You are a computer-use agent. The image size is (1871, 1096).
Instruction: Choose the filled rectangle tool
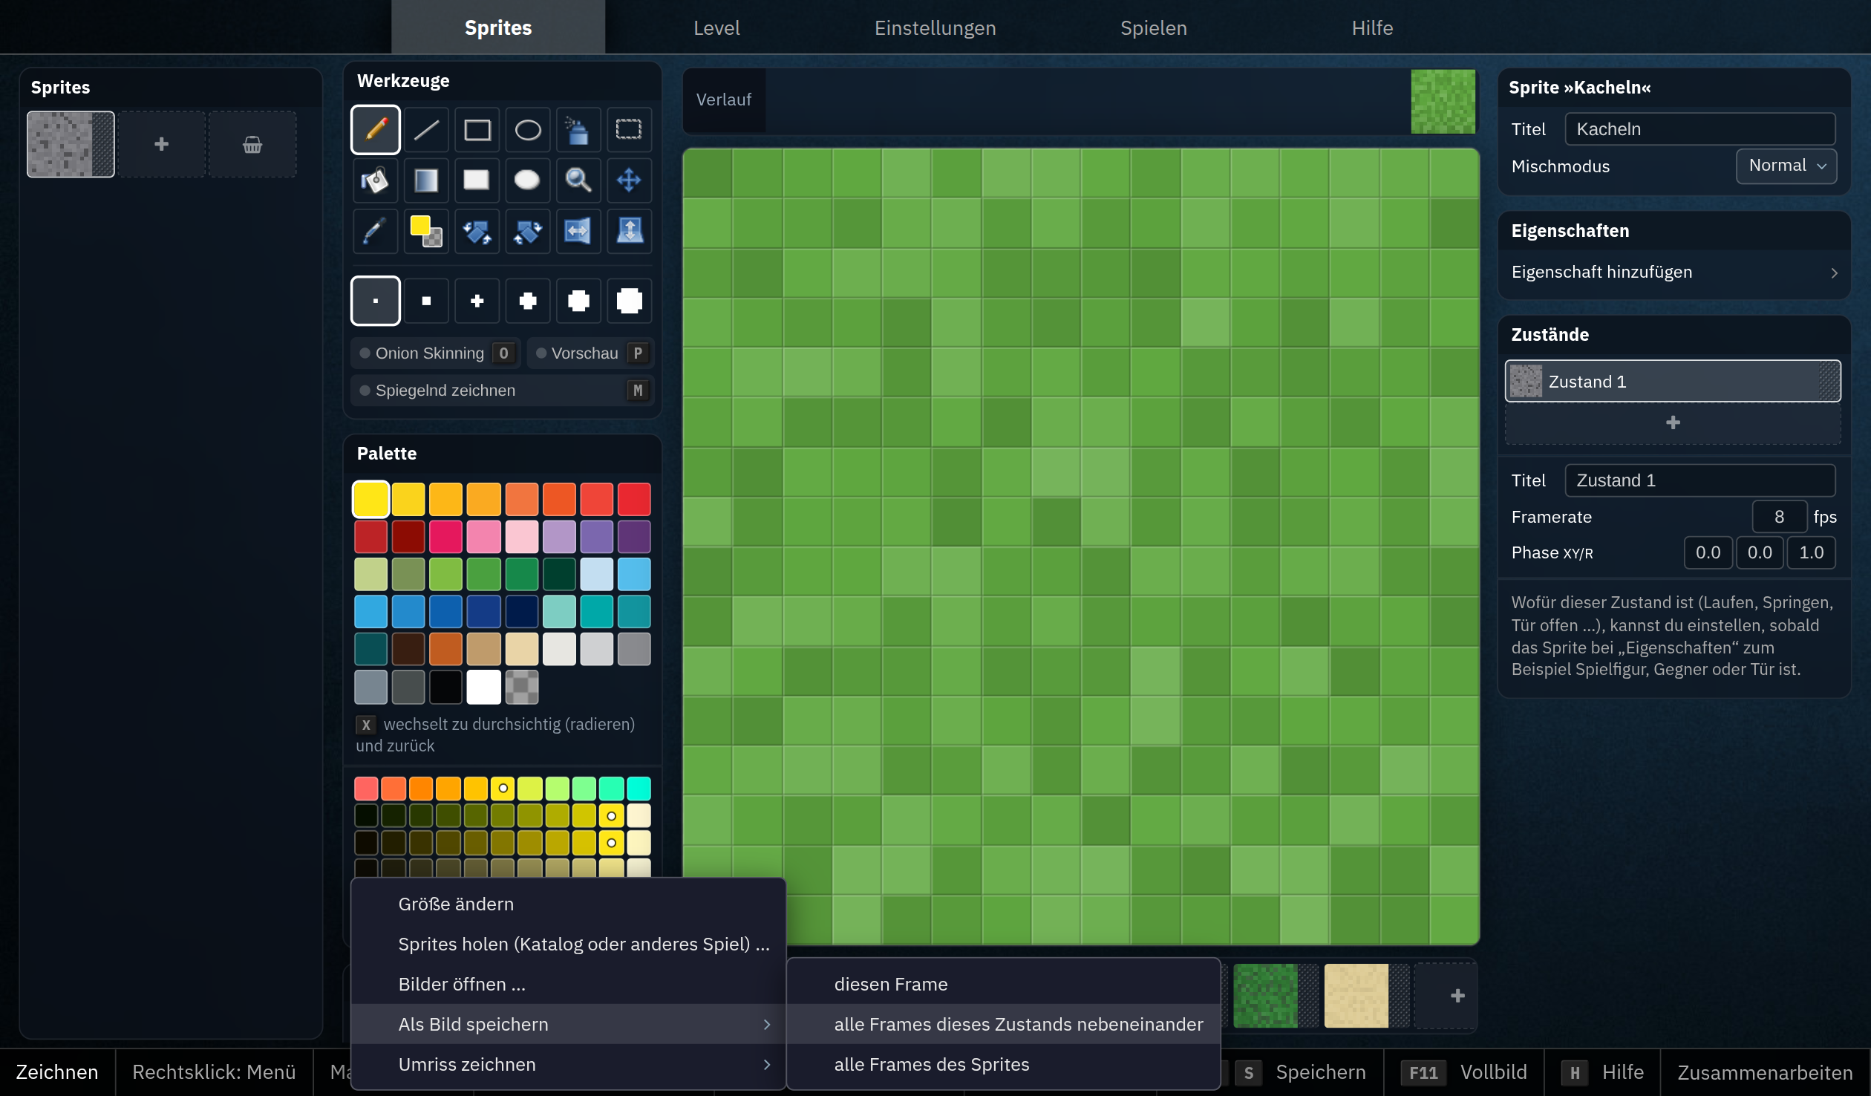(477, 180)
